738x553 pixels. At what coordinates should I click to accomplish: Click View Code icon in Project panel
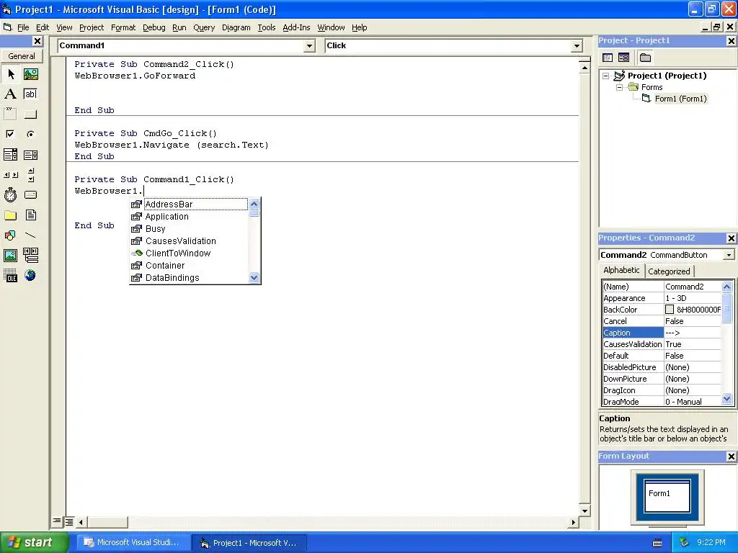608,58
